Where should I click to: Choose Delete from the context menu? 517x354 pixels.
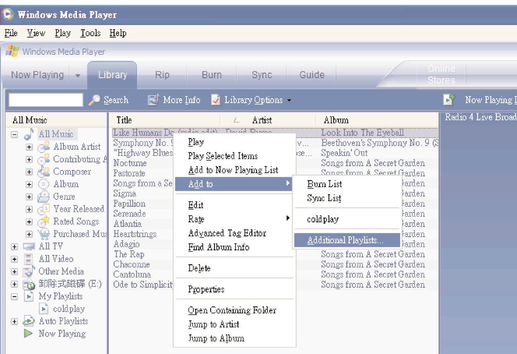(x=234, y=268)
